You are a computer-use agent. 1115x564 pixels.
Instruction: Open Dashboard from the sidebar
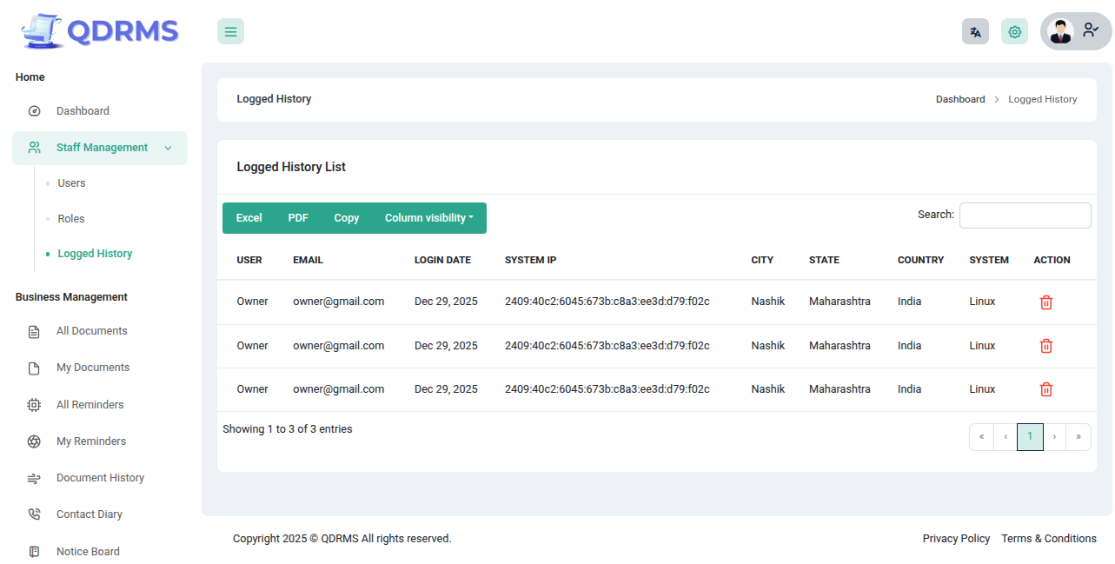(x=83, y=111)
